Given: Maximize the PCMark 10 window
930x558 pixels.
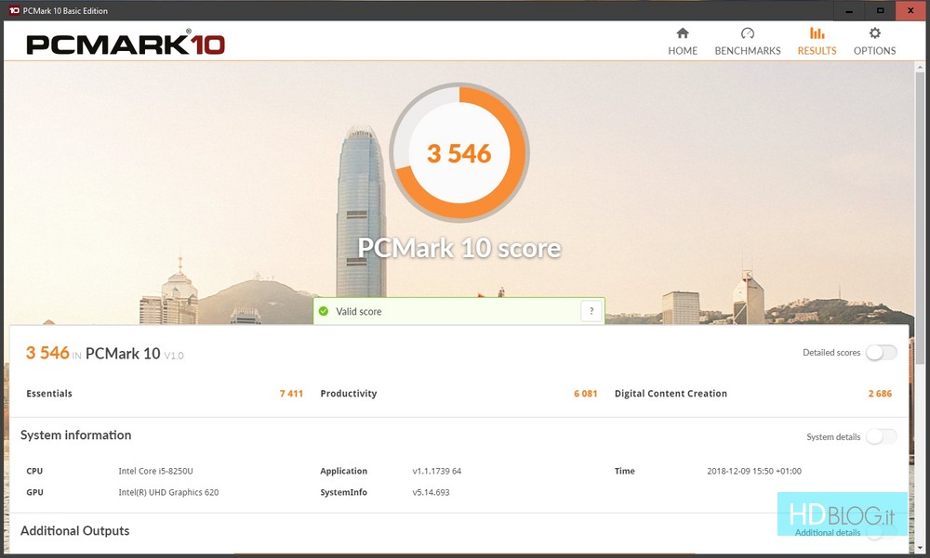Looking at the screenshot, I should 880,10.
